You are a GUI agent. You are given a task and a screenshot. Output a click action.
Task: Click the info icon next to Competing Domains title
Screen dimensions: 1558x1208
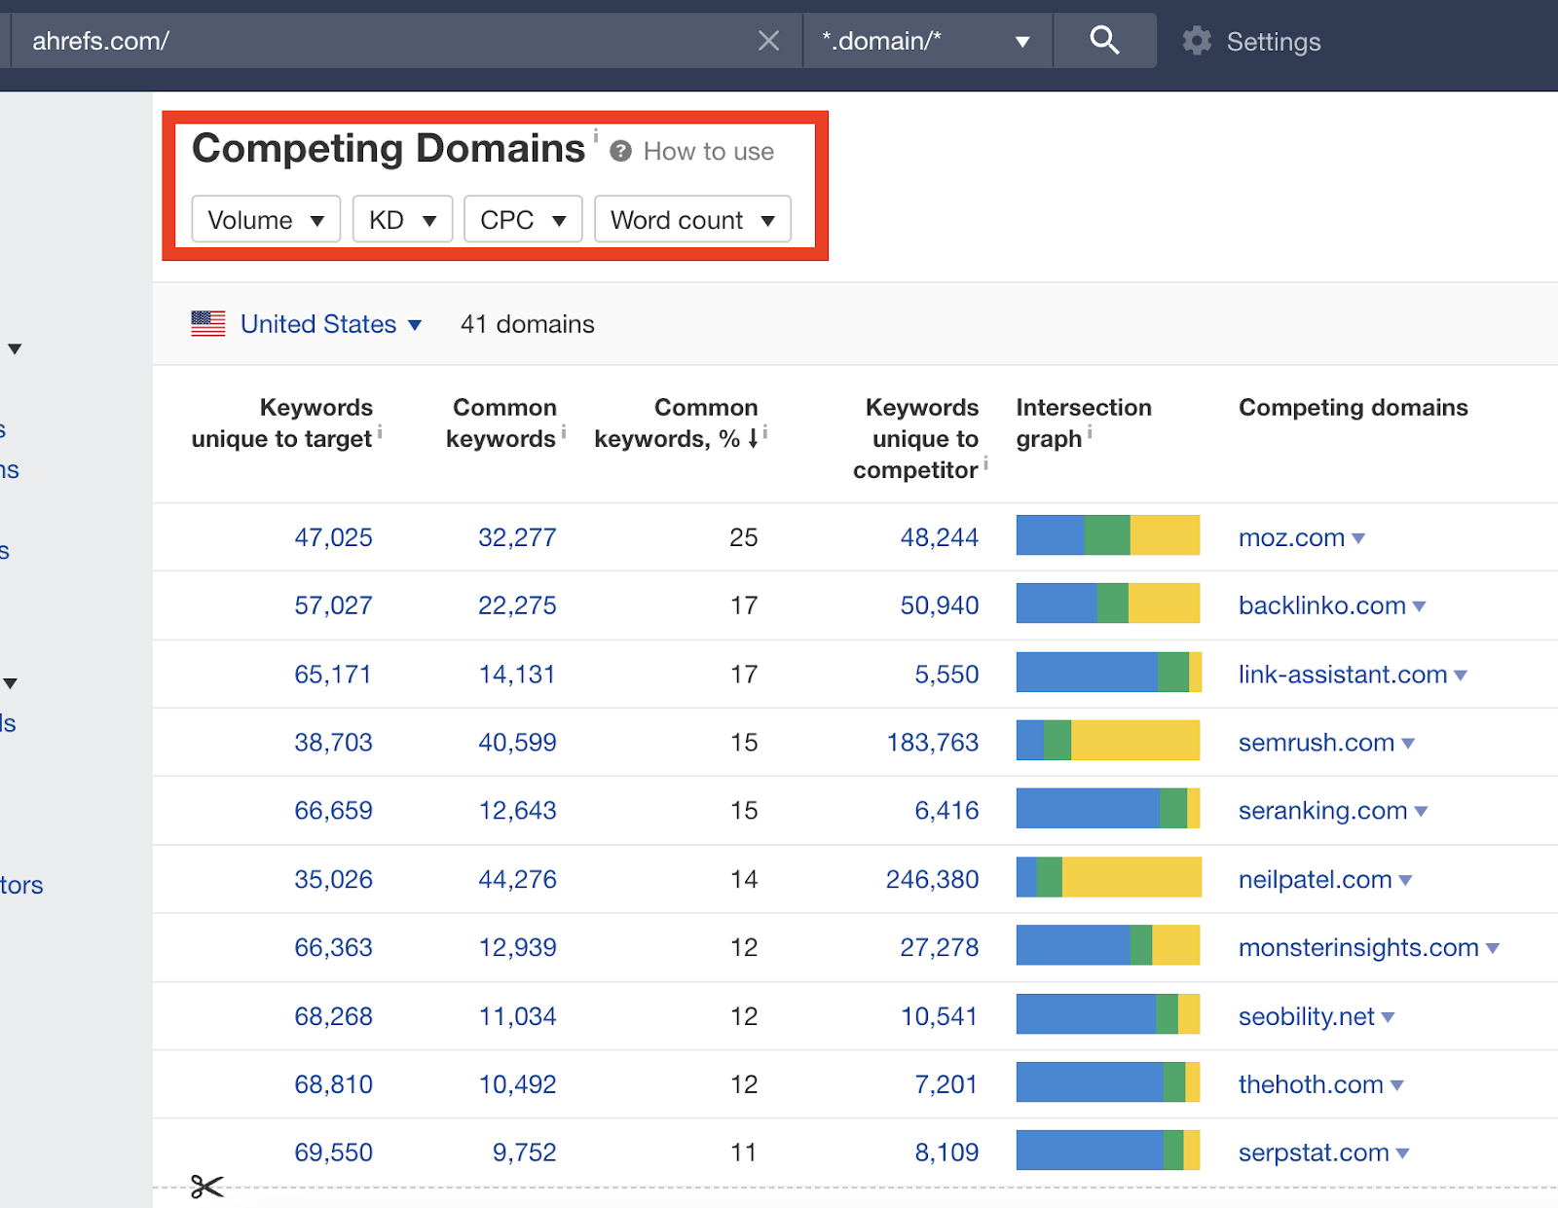[596, 135]
